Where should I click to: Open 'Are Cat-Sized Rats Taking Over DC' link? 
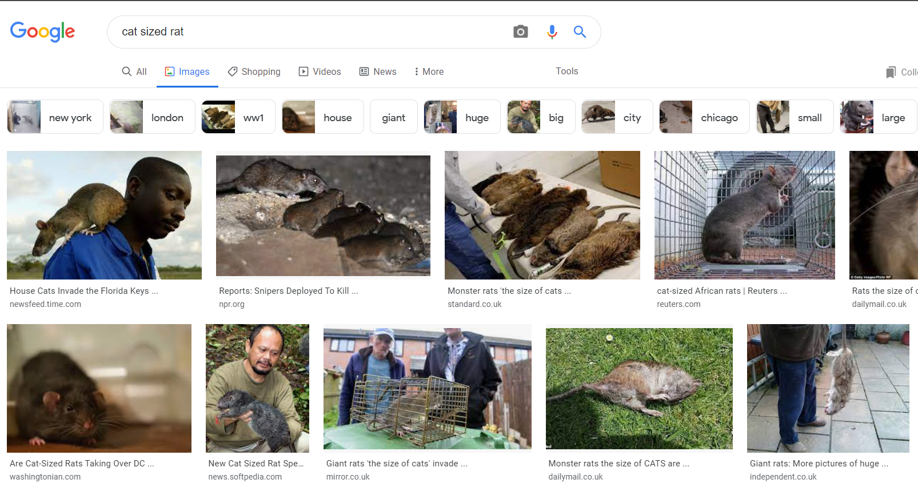82,464
